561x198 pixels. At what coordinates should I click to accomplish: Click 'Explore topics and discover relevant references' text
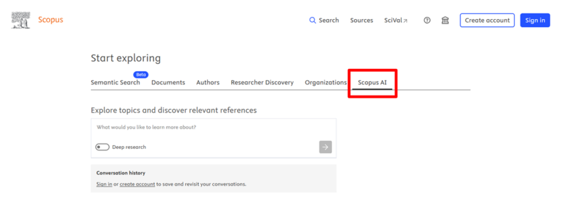(x=174, y=110)
